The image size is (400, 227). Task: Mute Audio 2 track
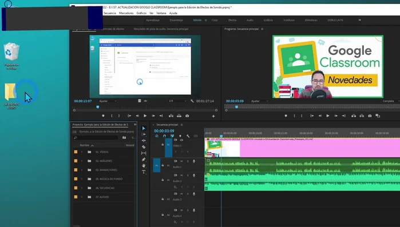point(181,176)
